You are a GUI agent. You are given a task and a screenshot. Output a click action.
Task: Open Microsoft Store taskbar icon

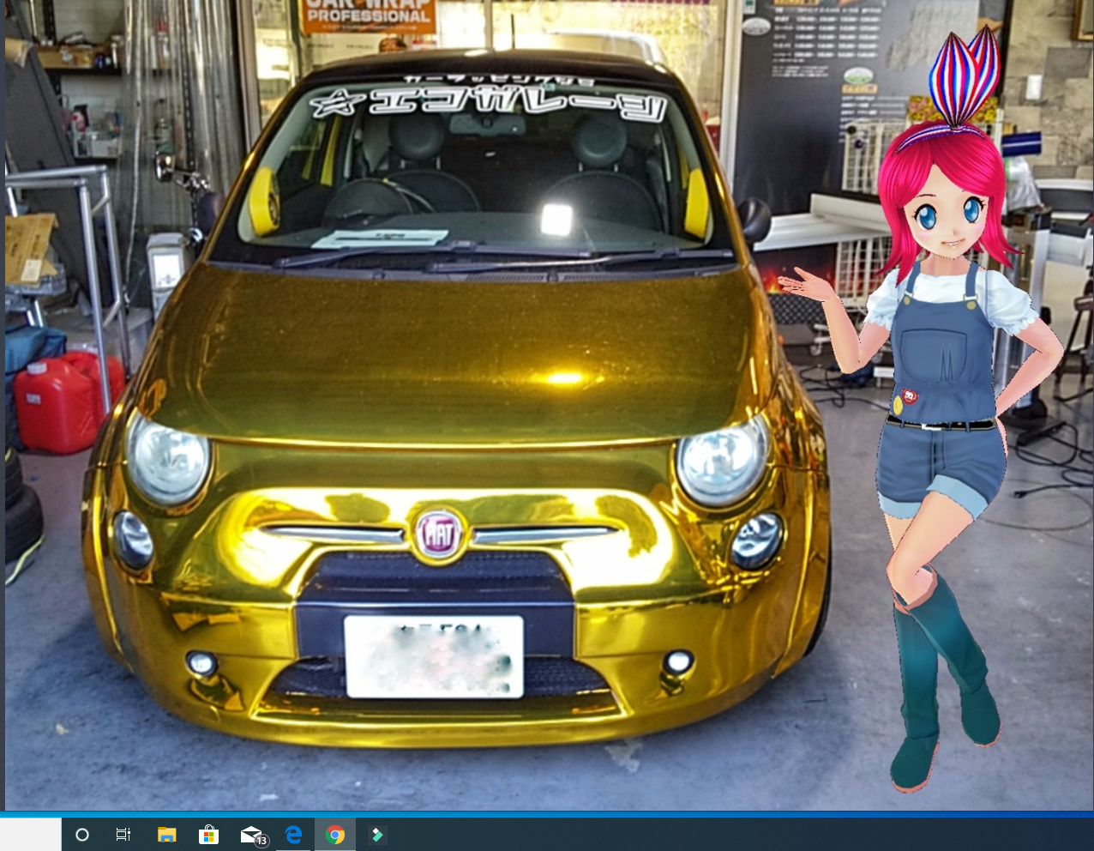[x=208, y=834]
